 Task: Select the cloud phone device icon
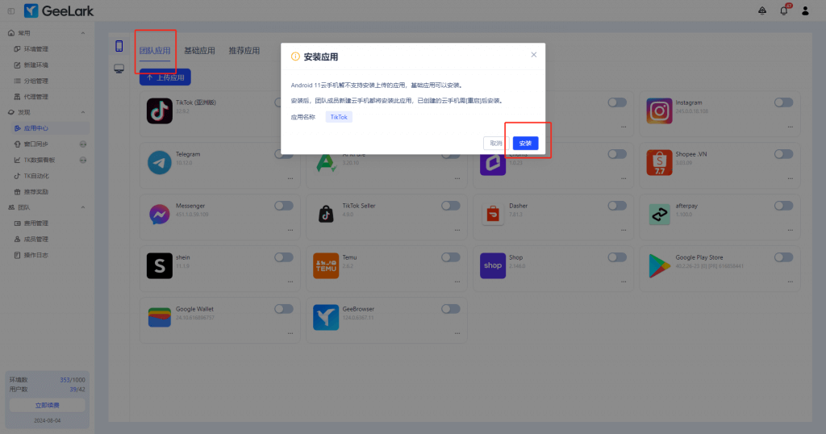(x=119, y=46)
